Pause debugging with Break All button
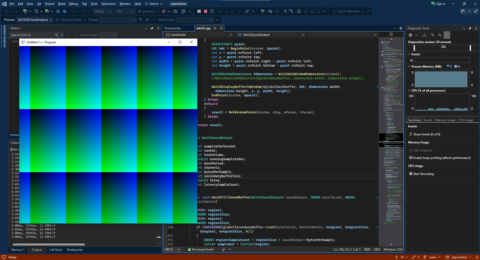Viewport: 480px width, 260px height. (x=199, y=11)
